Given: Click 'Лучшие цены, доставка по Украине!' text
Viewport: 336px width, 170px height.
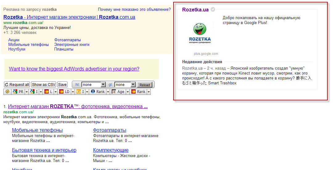Looking at the screenshot, I should (x=37, y=28).
